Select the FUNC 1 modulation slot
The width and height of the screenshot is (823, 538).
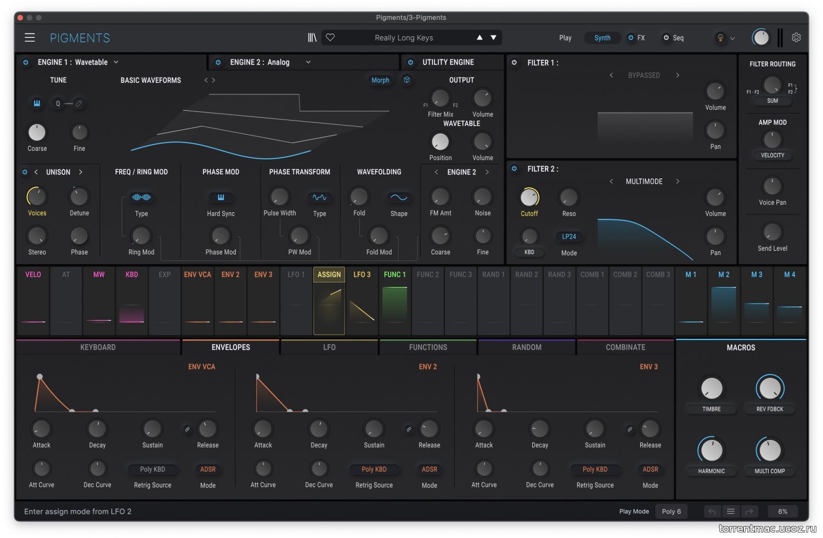point(395,301)
